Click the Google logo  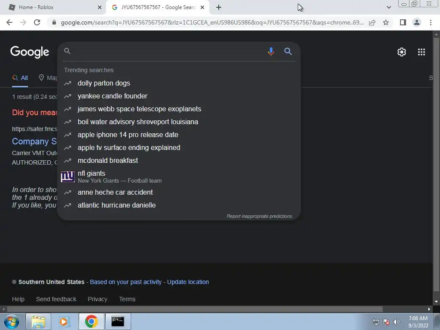30,52
